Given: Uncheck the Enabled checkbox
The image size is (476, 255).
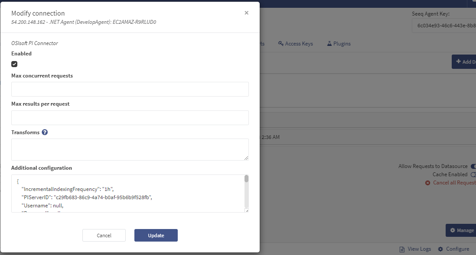Looking at the screenshot, I should pos(14,64).
